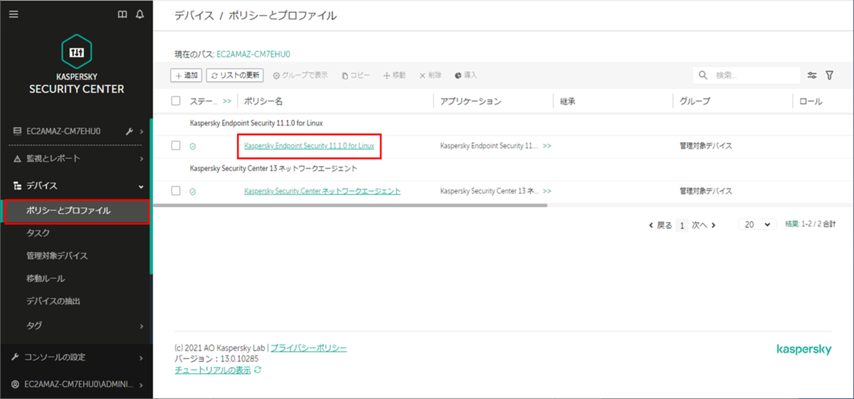Open the page size dropdown showing 20
The width and height of the screenshot is (854, 399).
(758, 224)
